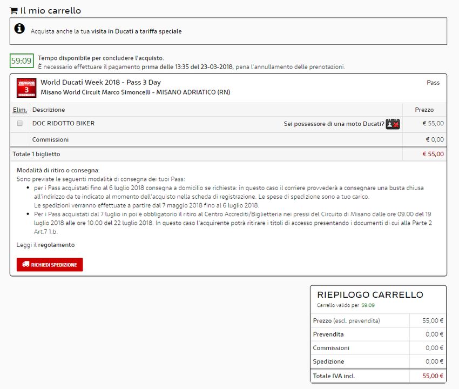Screen dimensions: 459x389
Task: Click the info circle icon in the notice box
Action: (19, 29)
